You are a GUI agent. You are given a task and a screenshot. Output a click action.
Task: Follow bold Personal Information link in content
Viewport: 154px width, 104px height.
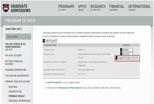[70, 88]
